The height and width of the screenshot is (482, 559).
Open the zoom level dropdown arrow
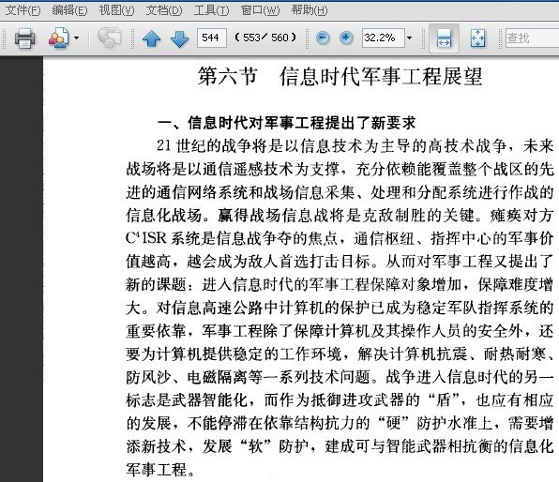pyautogui.click(x=409, y=38)
